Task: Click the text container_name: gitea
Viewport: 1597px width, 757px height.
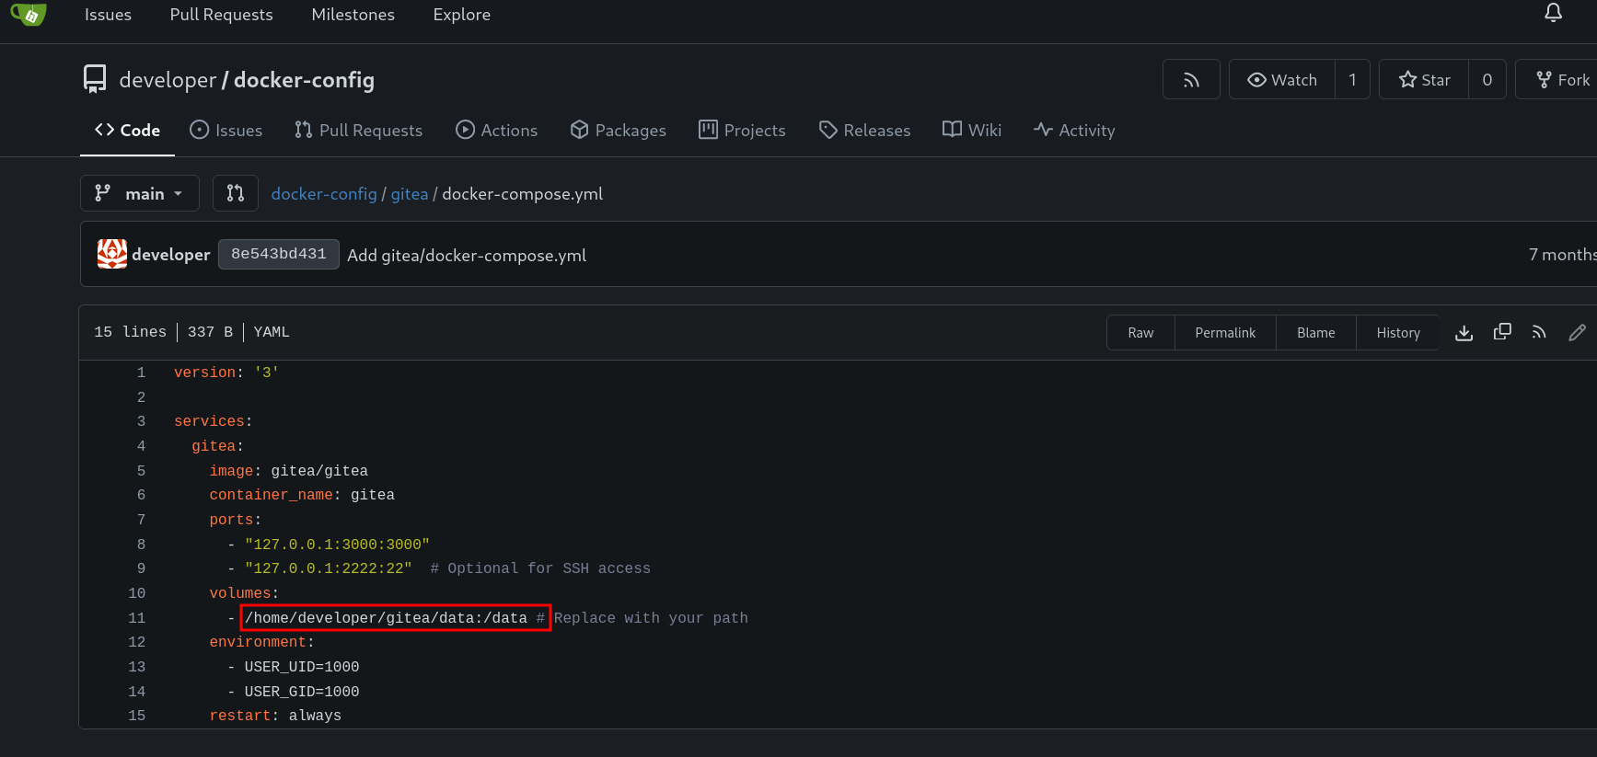Action: tap(302, 495)
